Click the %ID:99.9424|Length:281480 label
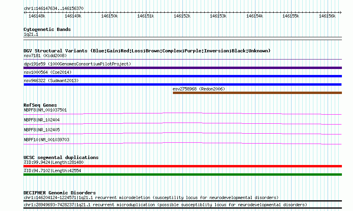The height and width of the screenshot is (211, 353). [x=54, y=162]
